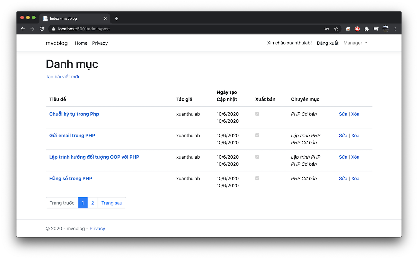Screen dimensions: 418x259
Task: Open the Home navigation item
Action: [x=81, y=43]
